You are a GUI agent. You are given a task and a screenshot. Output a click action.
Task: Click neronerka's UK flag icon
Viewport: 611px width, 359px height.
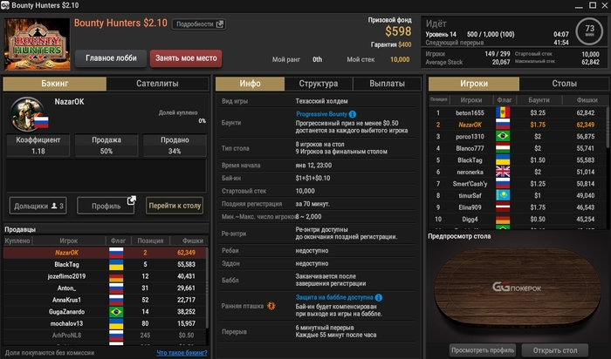click(x=503, y=172)
